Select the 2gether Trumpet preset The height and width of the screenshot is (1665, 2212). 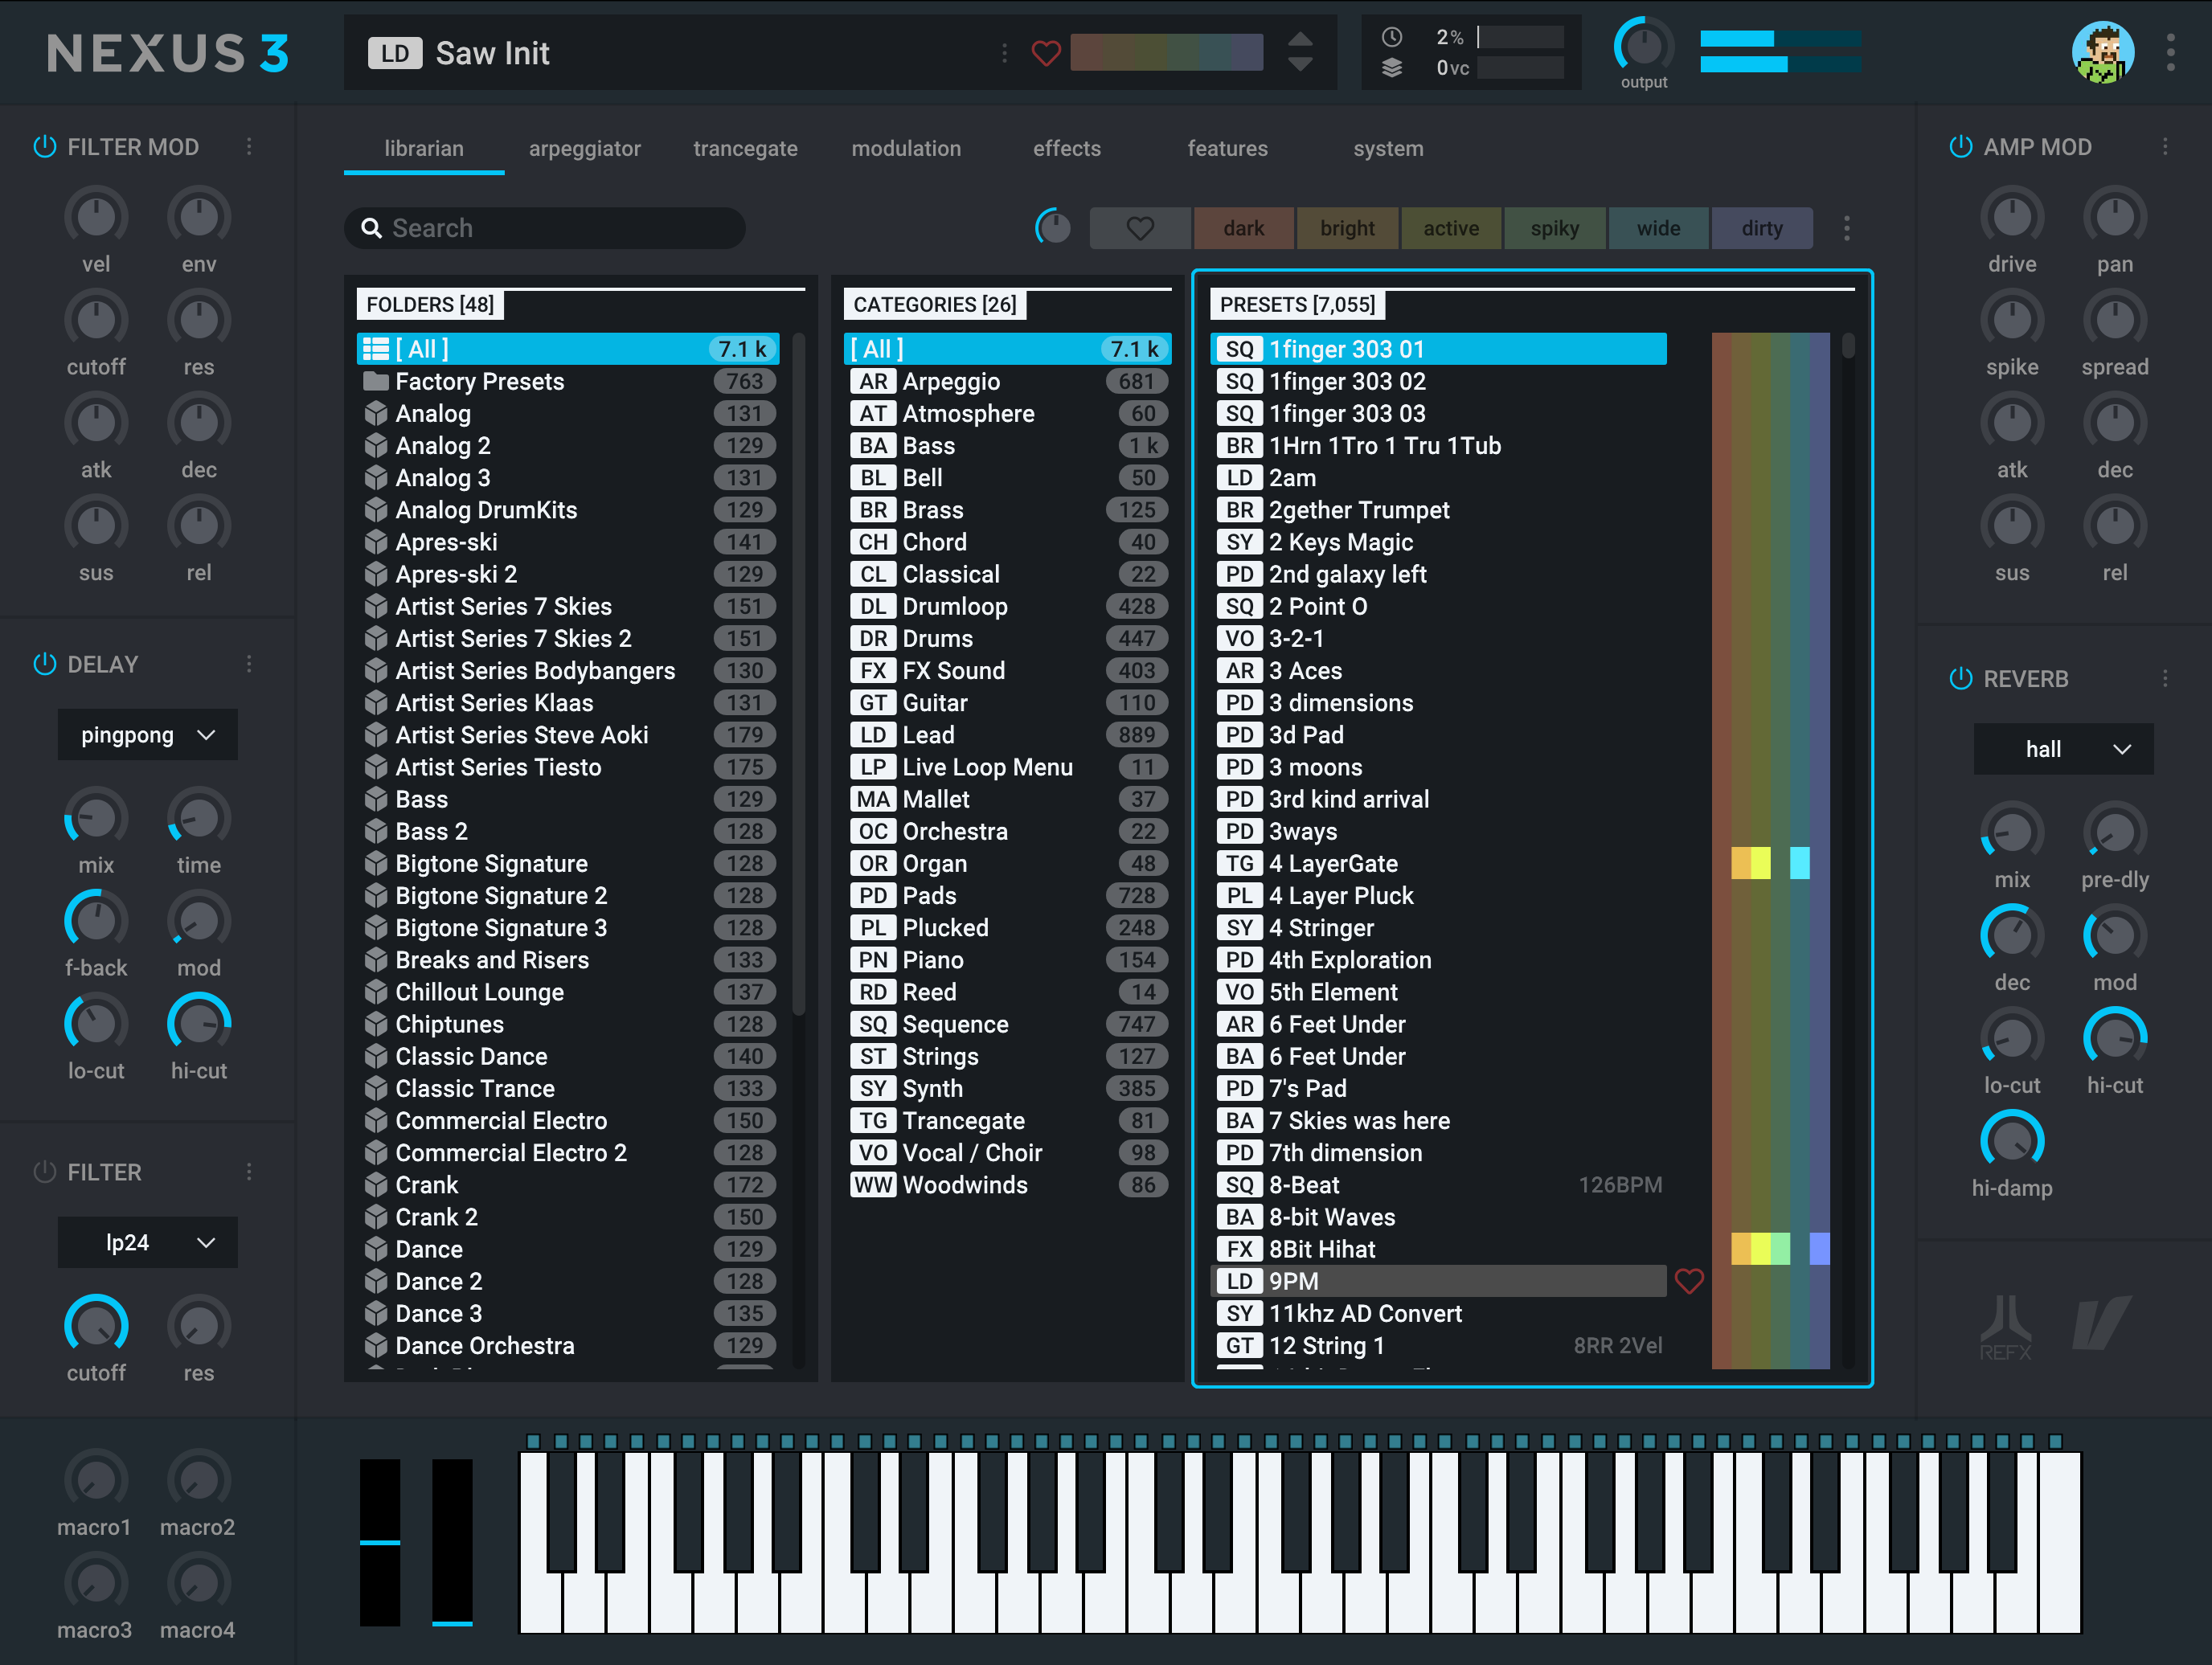point(1438,510)
